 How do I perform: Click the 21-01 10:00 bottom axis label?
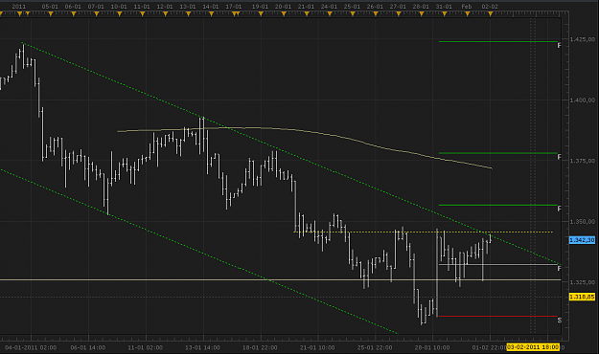coord(317,347)
